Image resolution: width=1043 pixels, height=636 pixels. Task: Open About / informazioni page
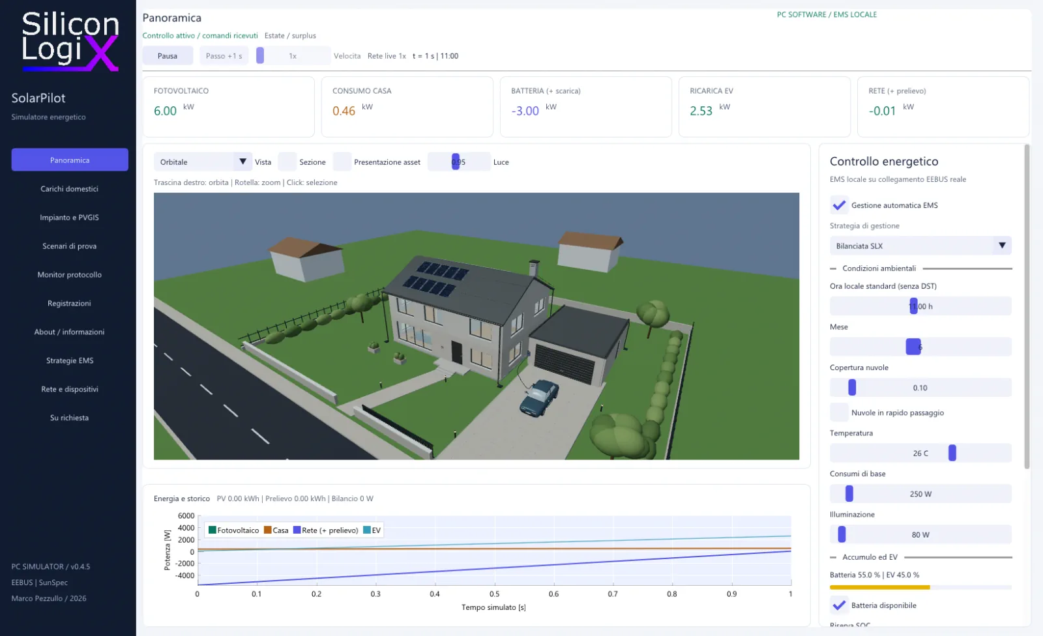pos(70,332)
